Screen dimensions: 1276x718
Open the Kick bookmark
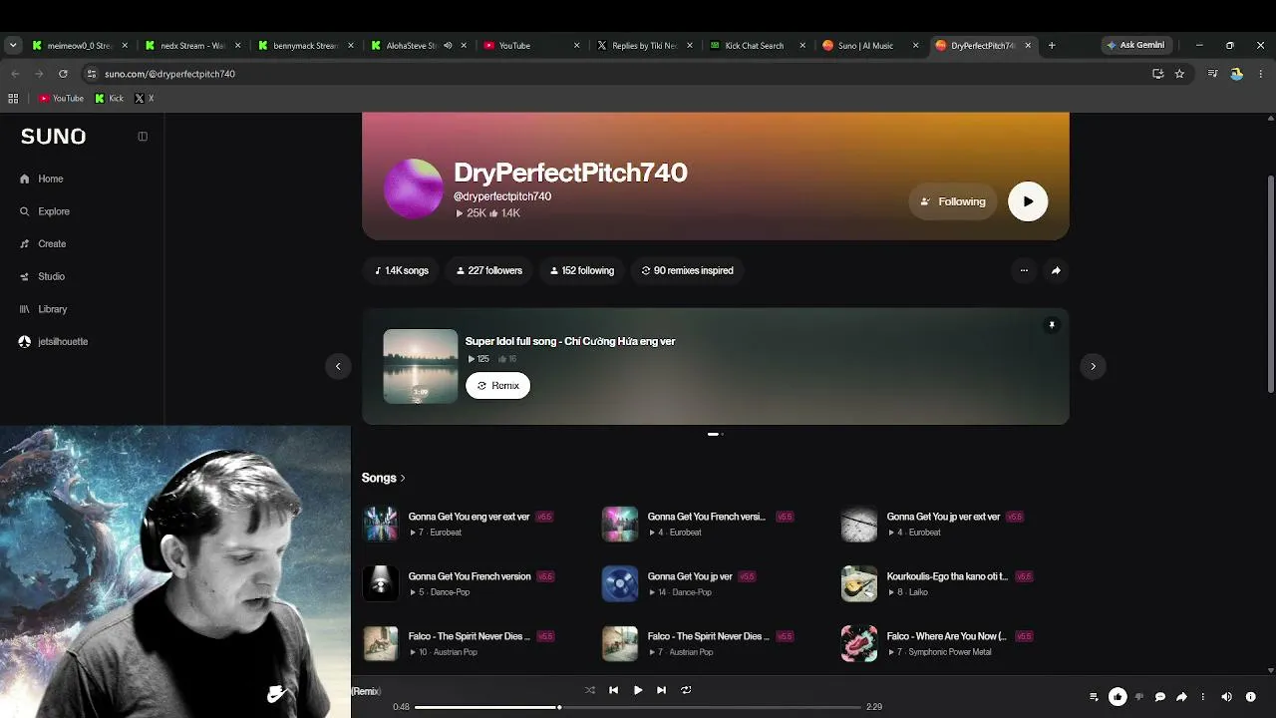click(110, 99)
